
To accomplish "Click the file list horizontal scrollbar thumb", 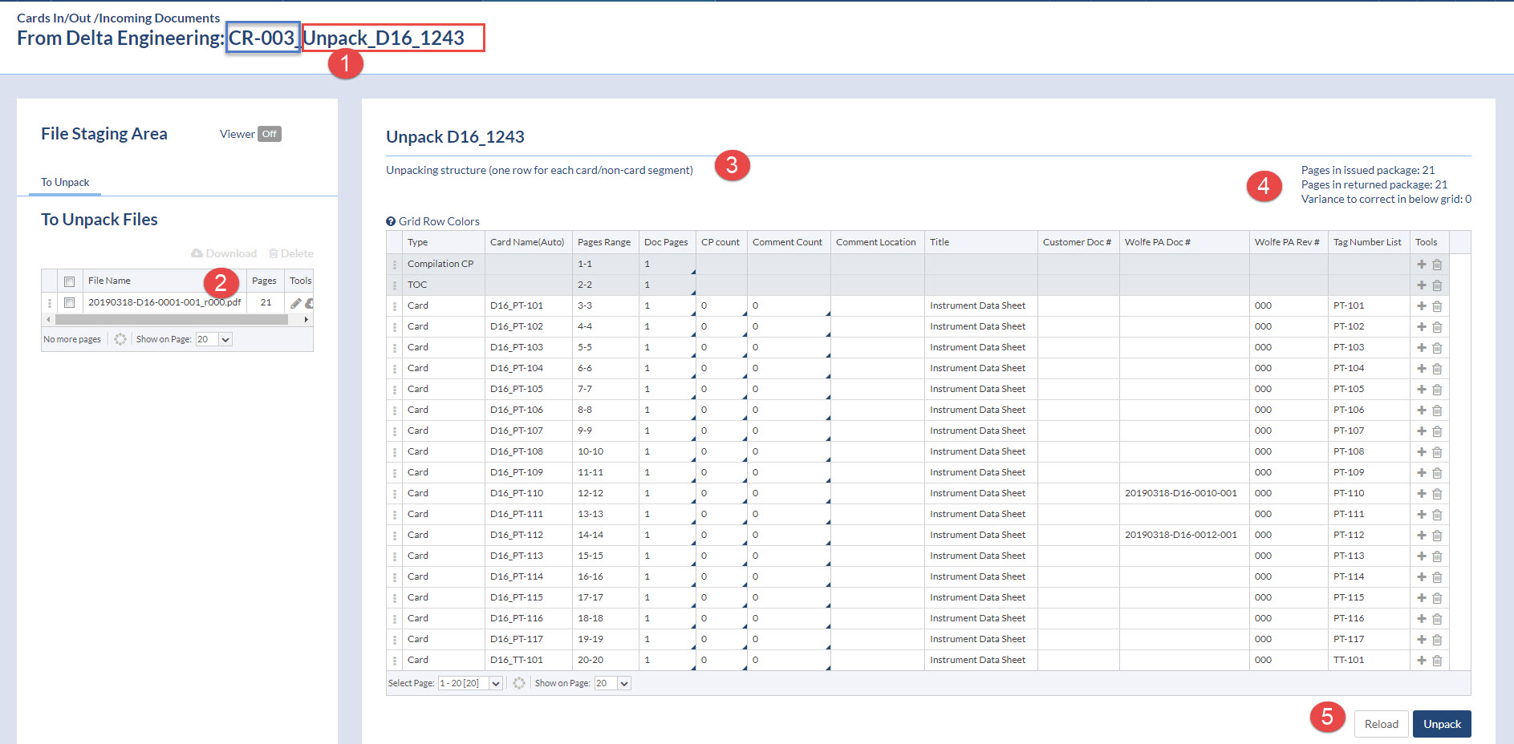I will 172,319.
